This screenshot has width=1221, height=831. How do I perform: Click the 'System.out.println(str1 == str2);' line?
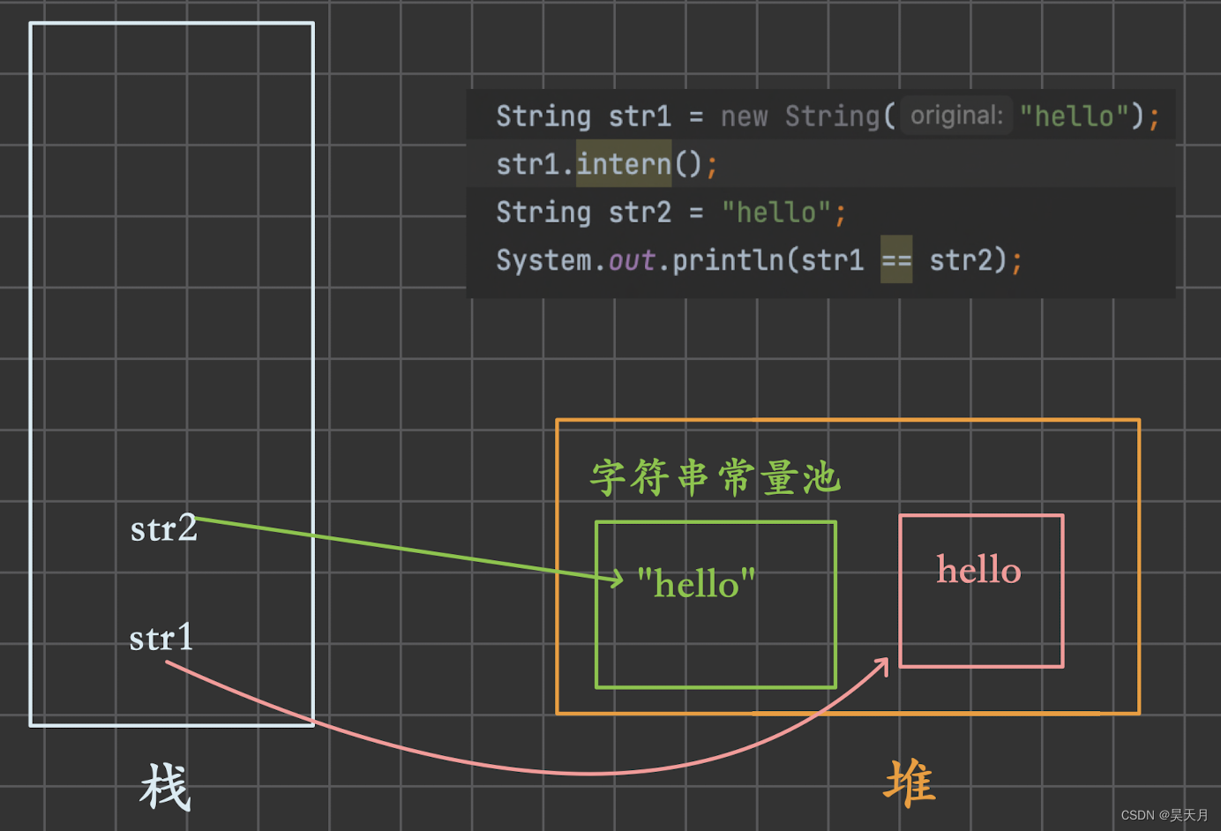[759, 260]
